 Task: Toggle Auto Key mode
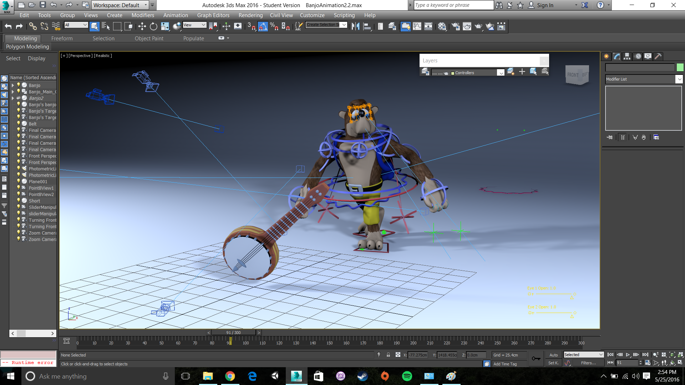point(553,355)
